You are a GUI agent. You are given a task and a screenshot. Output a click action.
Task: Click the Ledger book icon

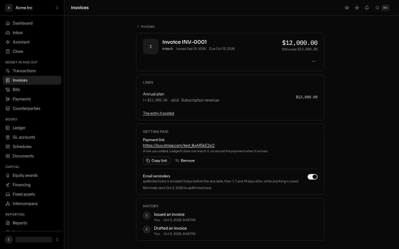point(8,128)
